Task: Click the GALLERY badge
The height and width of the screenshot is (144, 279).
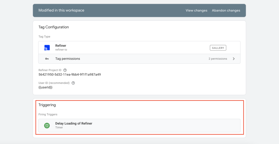Action: [x=218, y=48]
